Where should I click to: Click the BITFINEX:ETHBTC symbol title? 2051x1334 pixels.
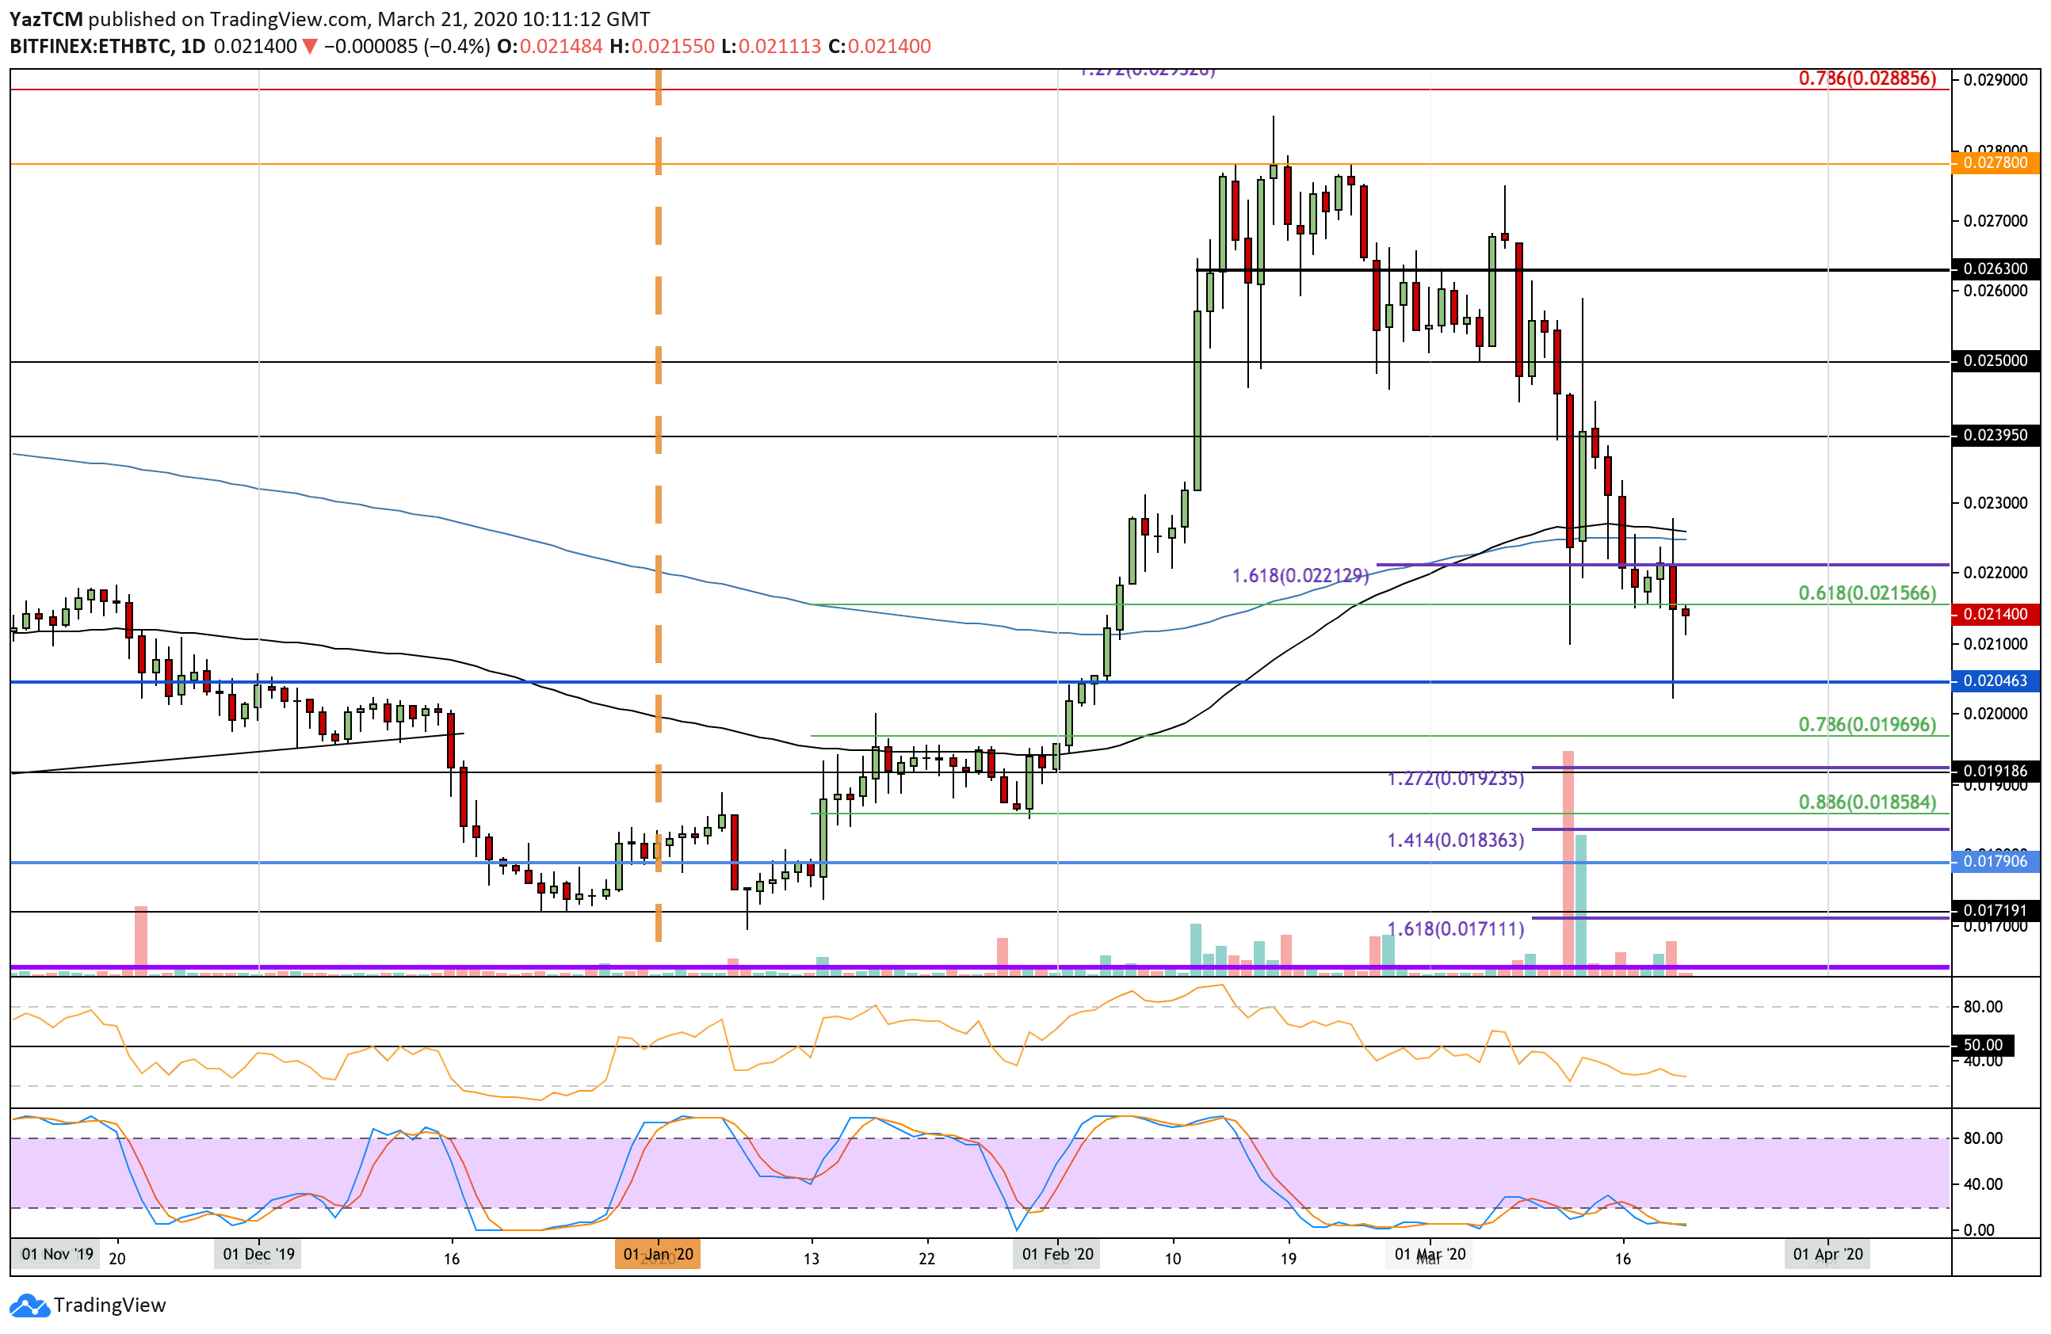(90, 47)
